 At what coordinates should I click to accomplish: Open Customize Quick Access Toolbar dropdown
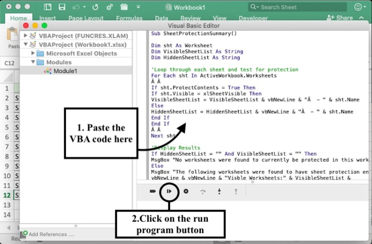138,7
